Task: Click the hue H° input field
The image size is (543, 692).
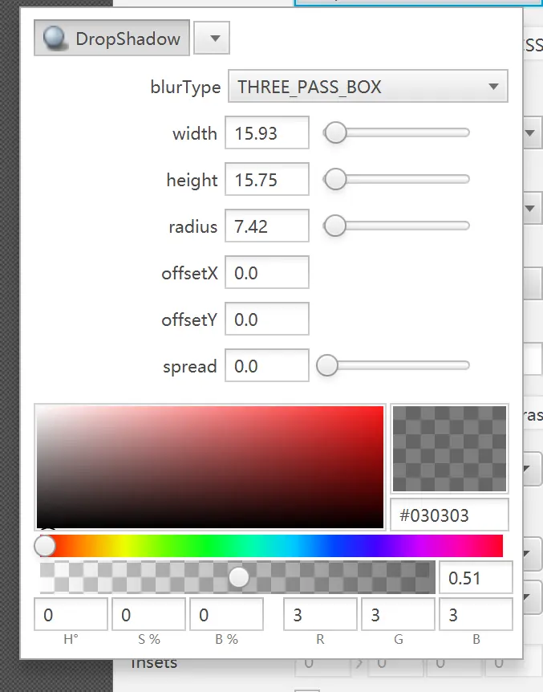Action: coord(71,615)
